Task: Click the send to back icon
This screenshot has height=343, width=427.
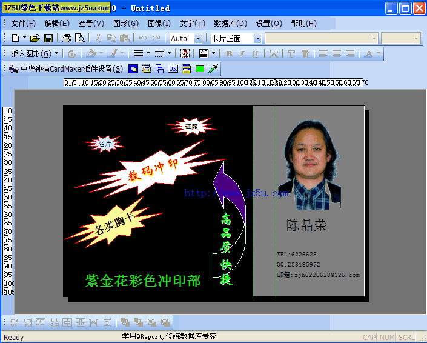Action: point(138,322)
